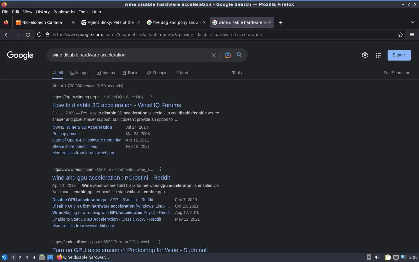The width and height of the screenshot is (419, 262).
Task: Launch the file manager from taskbar
Action: coord(42,257)
